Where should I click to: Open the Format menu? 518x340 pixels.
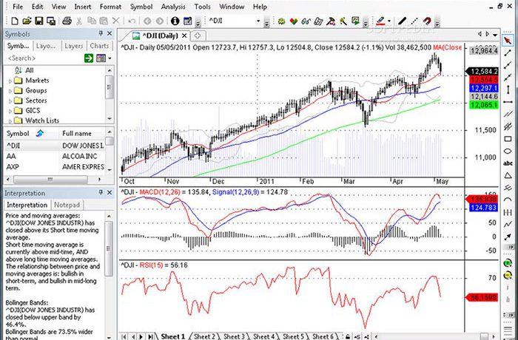click(x=110, y=7)
